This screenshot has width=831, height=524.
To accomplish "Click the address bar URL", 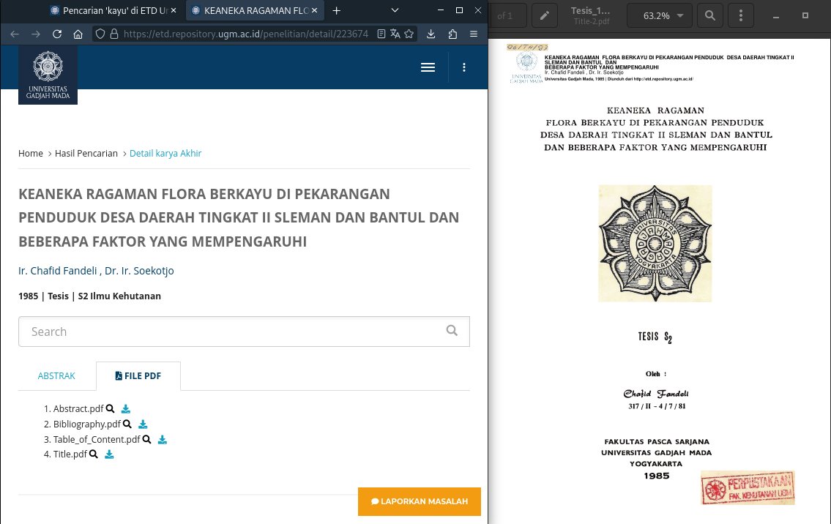I will [245, 34].
